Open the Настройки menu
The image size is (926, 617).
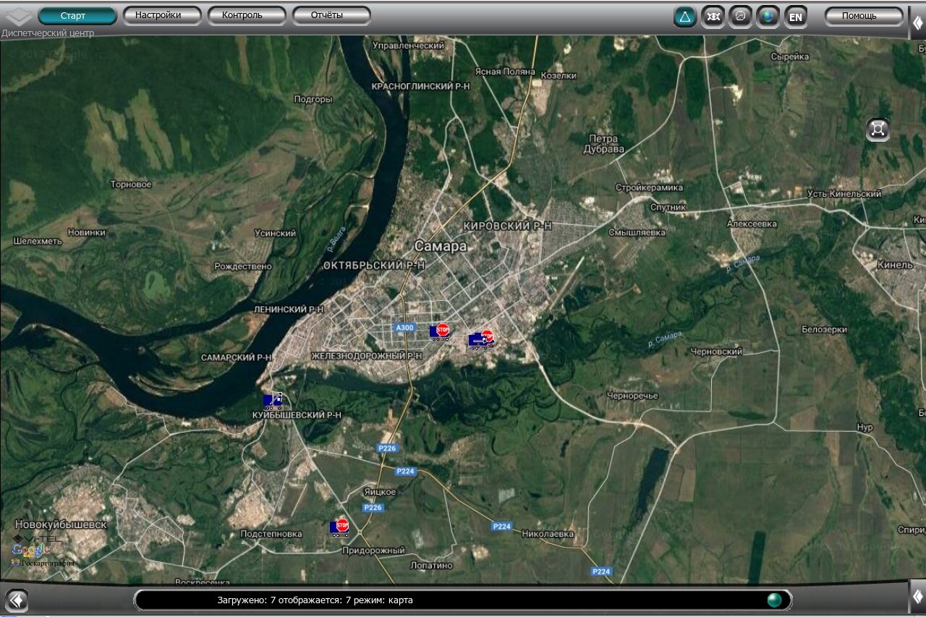click(162, 15)
